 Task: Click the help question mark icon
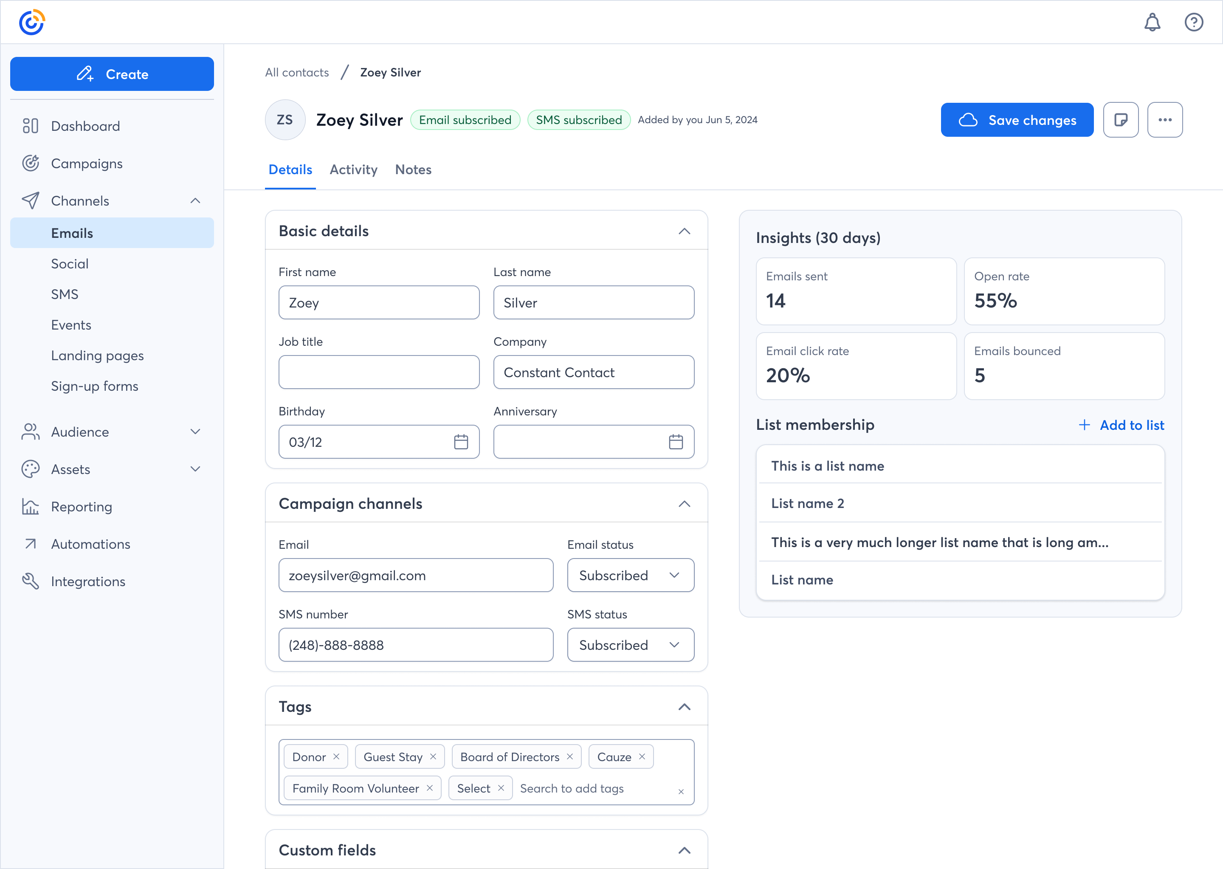(x=1194, y=23)
